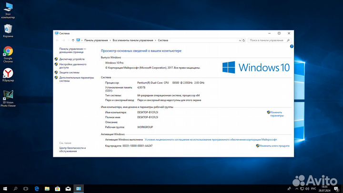
Task: Refresh the Система page
Action: tap(244, 40)
